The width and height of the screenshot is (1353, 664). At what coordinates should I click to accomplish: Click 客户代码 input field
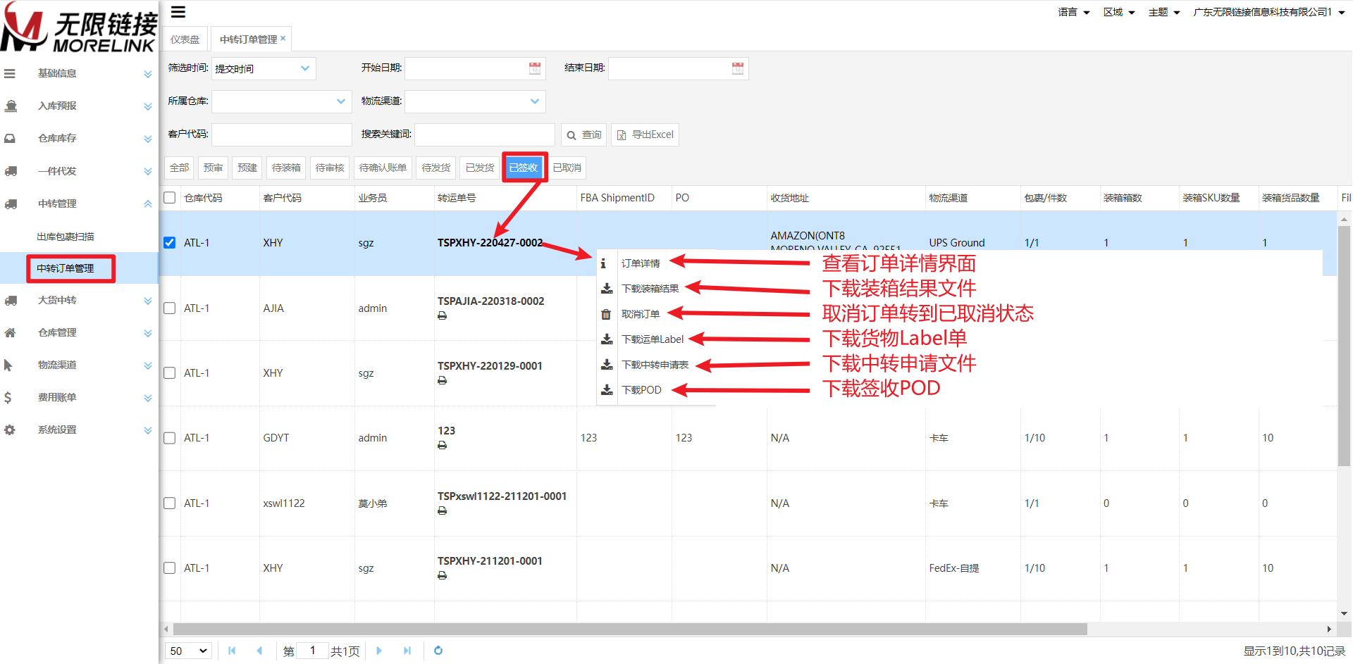pyautogui.click(x=282, y=134)
